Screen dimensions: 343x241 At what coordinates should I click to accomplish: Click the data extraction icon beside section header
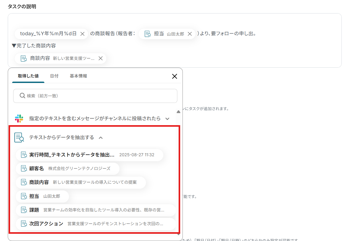[x=19, y=137]
